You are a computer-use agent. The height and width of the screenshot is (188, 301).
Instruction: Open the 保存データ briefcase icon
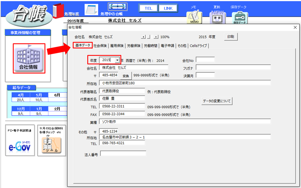[240, 18]
